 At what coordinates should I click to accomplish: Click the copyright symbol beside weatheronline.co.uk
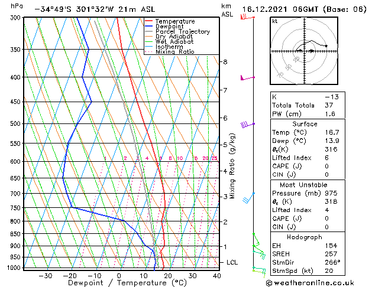click(270, 282)
